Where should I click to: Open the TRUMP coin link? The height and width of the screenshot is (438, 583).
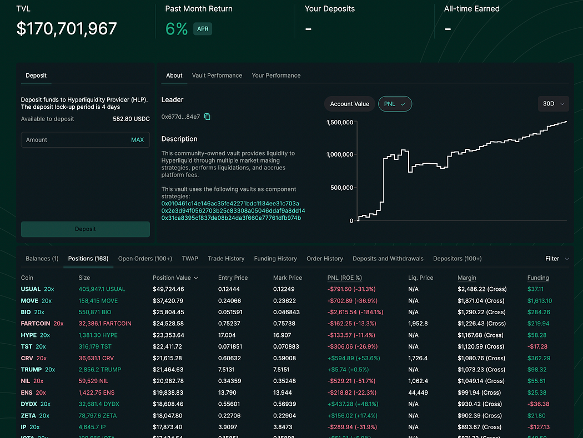(x=31, y=370)
